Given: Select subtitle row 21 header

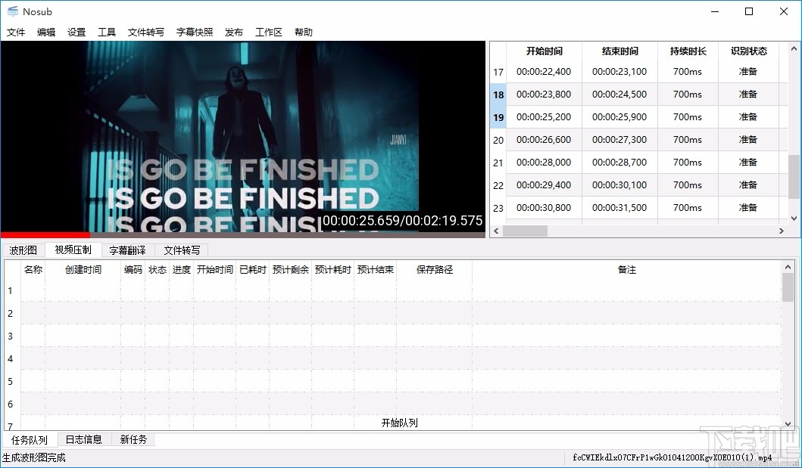Looking at the screenshot, I should coord(498,163).
